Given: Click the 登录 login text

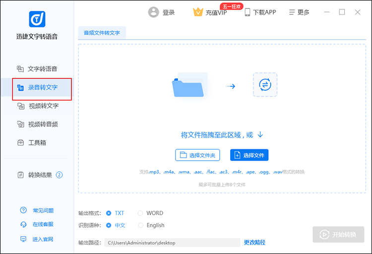Looking at the screenshot, I should [169, 12].
